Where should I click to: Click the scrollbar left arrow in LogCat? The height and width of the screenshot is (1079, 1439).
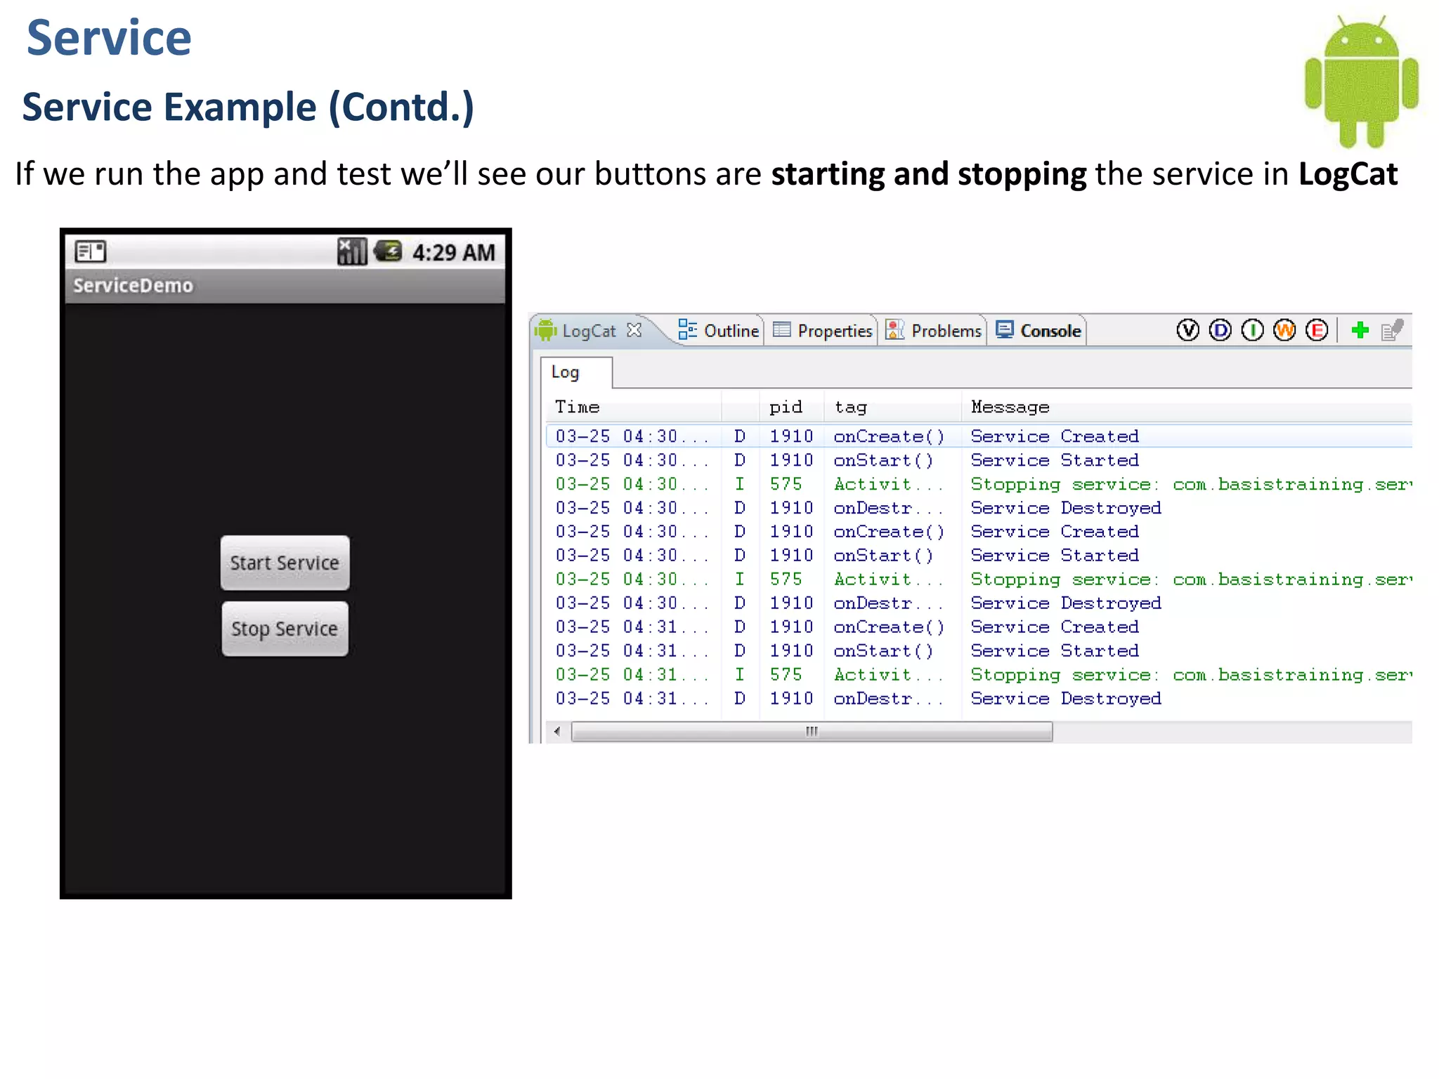point(557,732)
